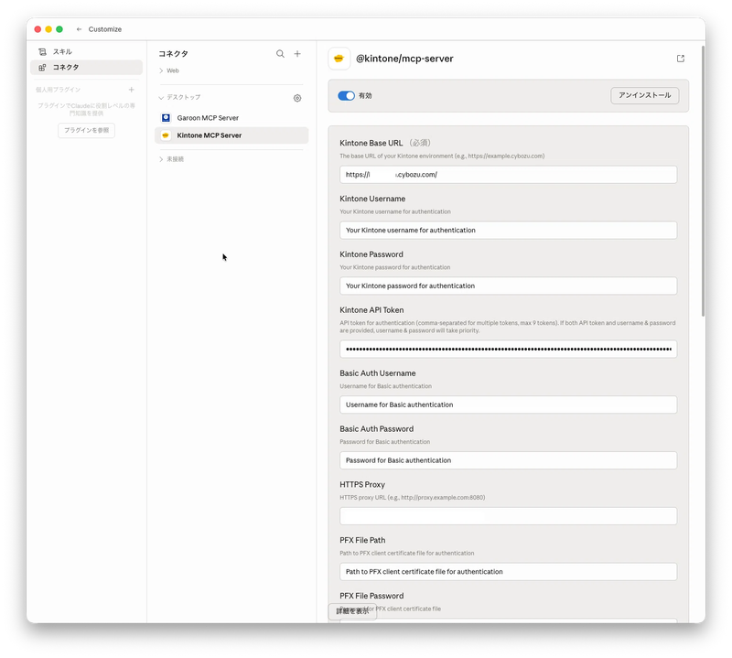
Task: Click the 個人用プラグイン heading
Action: click(x=58, y=90)
